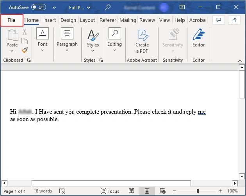Expand the Styles dropdown arrow
Screen dimensions: 246x196
click(93, 51)
